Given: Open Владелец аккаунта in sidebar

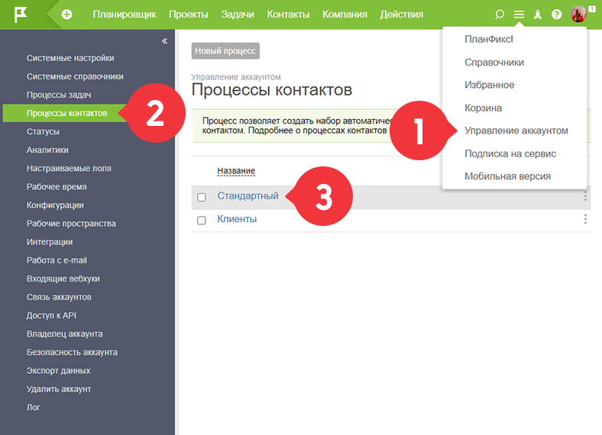Looking at the screenshot, I should [x=64, y=334].
